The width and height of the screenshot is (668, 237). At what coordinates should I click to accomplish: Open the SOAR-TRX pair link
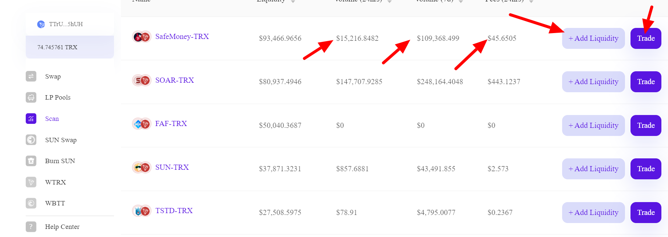[175, 80]
